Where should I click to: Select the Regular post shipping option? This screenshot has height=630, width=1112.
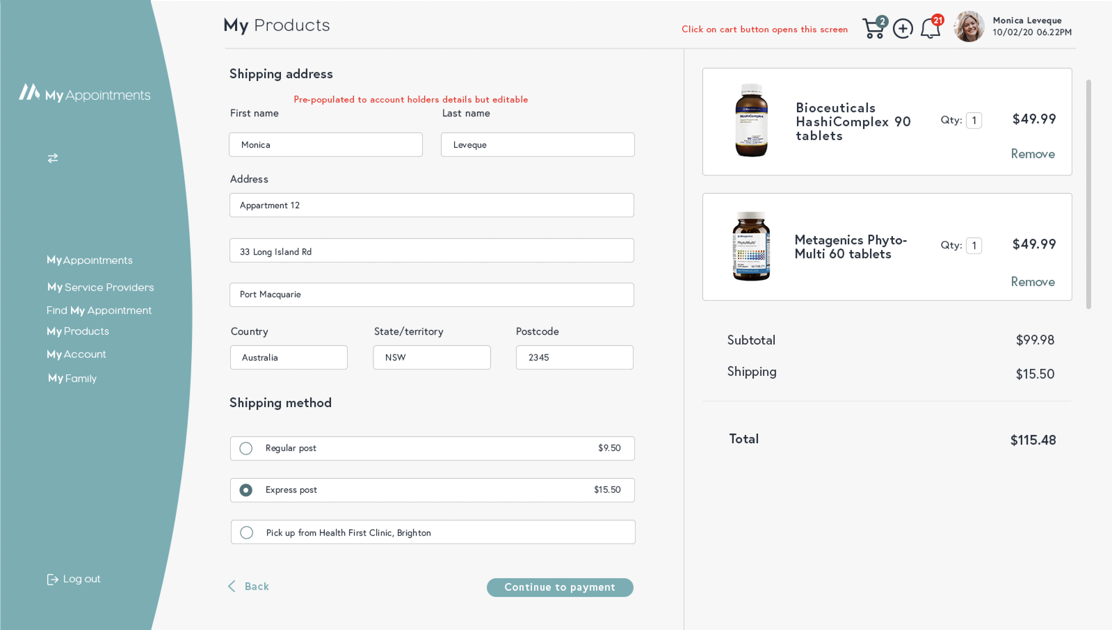[x=246, y=448]
